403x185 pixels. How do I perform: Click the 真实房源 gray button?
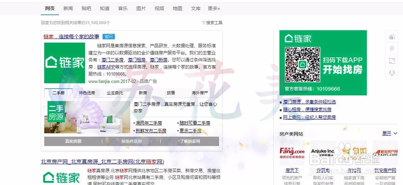click(73, 141)
